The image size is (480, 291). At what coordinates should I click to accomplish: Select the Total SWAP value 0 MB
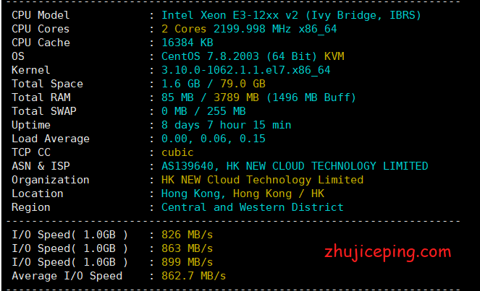tap(174, 111)
